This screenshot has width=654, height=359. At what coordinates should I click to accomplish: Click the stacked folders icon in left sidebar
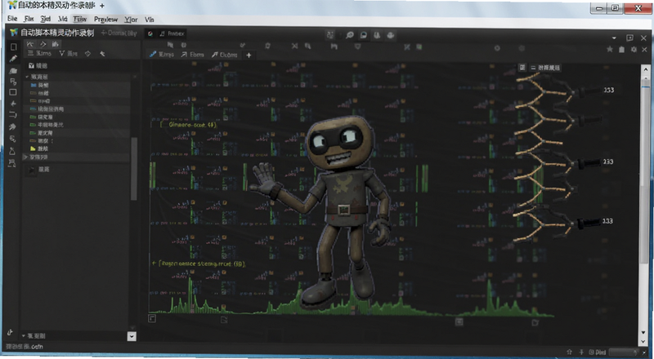point(13,71)
